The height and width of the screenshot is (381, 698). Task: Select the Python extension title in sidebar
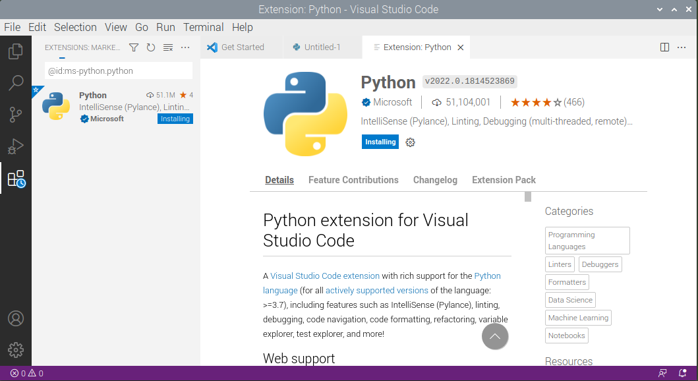pos(92,95)
